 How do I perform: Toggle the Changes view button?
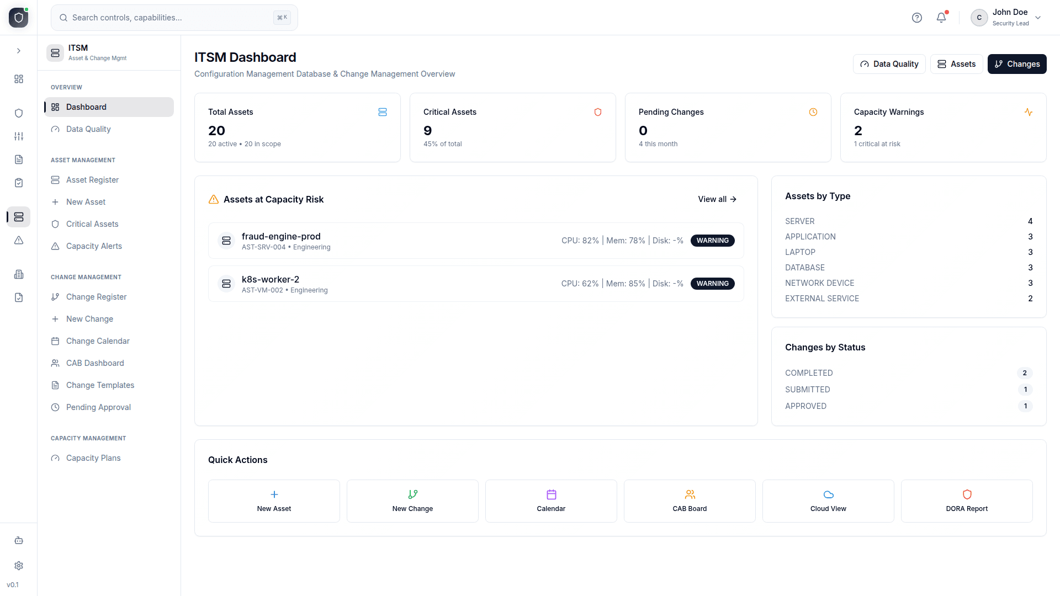pos(1017,63)
